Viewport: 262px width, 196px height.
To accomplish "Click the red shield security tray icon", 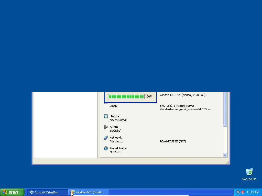I will [243, 192].
